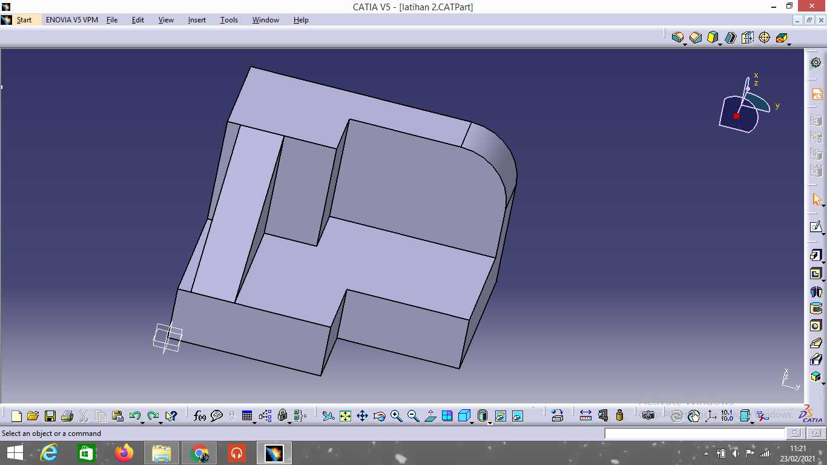Click the 3D compass in the viewport
Viewport: 827px width, 465px height.
click(746, 104)
